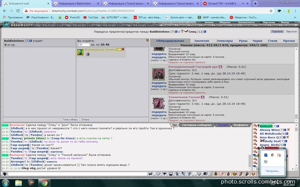This screenshot has width=300, height=187.
Task: Click передать for Раскормленный Гнетущий дух
Action: pos(159,86)
